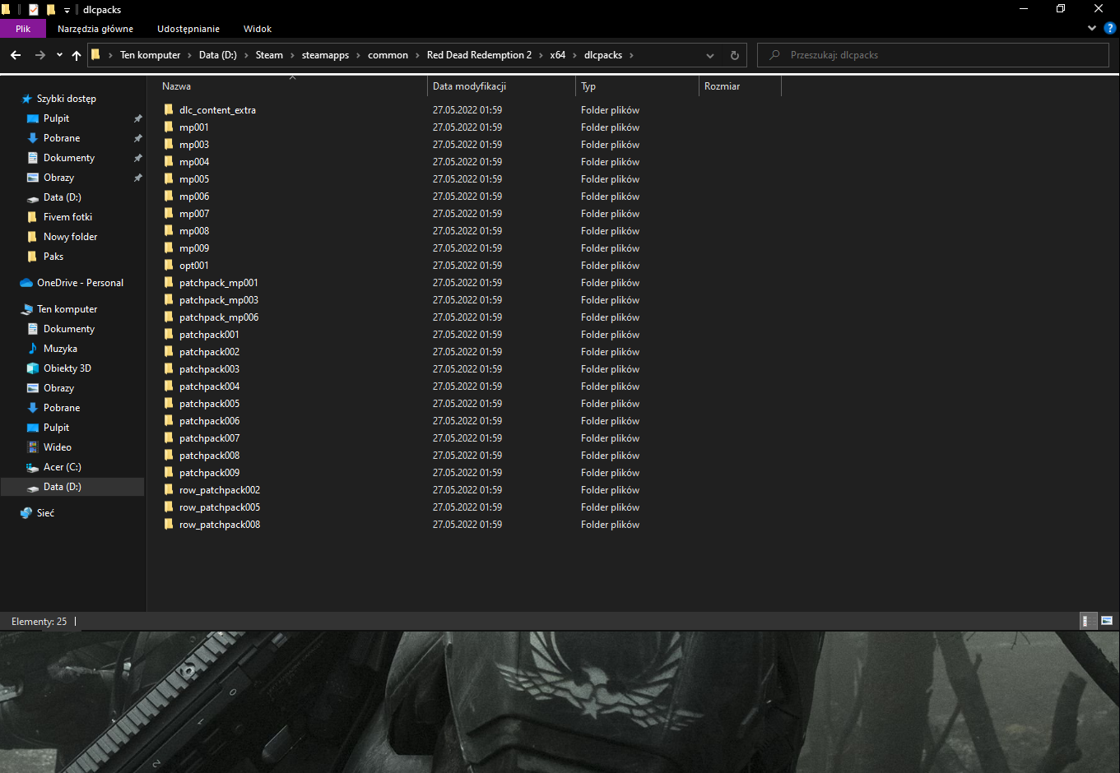Select the patchpack004 folder icon
Image resolution: width=1120 pixels, height=773 pixels.
[x=169, y=386]
